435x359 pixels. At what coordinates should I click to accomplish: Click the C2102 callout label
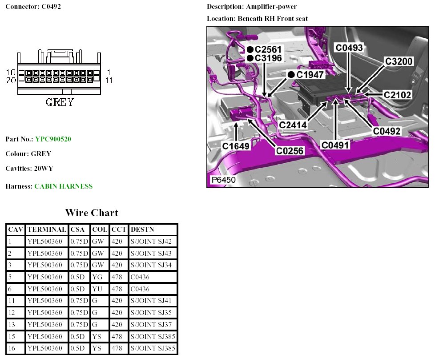coord(398,94)
